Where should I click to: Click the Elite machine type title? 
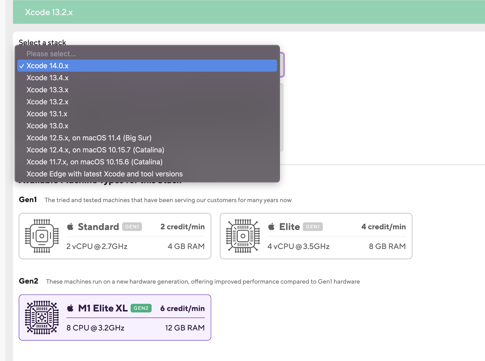(289, 227)
